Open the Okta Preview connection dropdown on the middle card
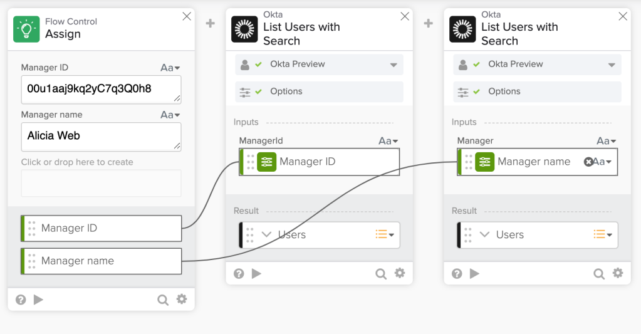Image resolution: width=641 pixels, height=334 pixels. tap(393, 65)
